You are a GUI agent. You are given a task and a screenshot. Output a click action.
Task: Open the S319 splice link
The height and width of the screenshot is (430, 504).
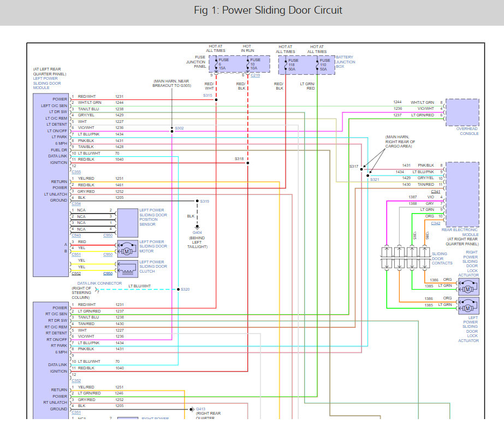click(x=205, y=201)
